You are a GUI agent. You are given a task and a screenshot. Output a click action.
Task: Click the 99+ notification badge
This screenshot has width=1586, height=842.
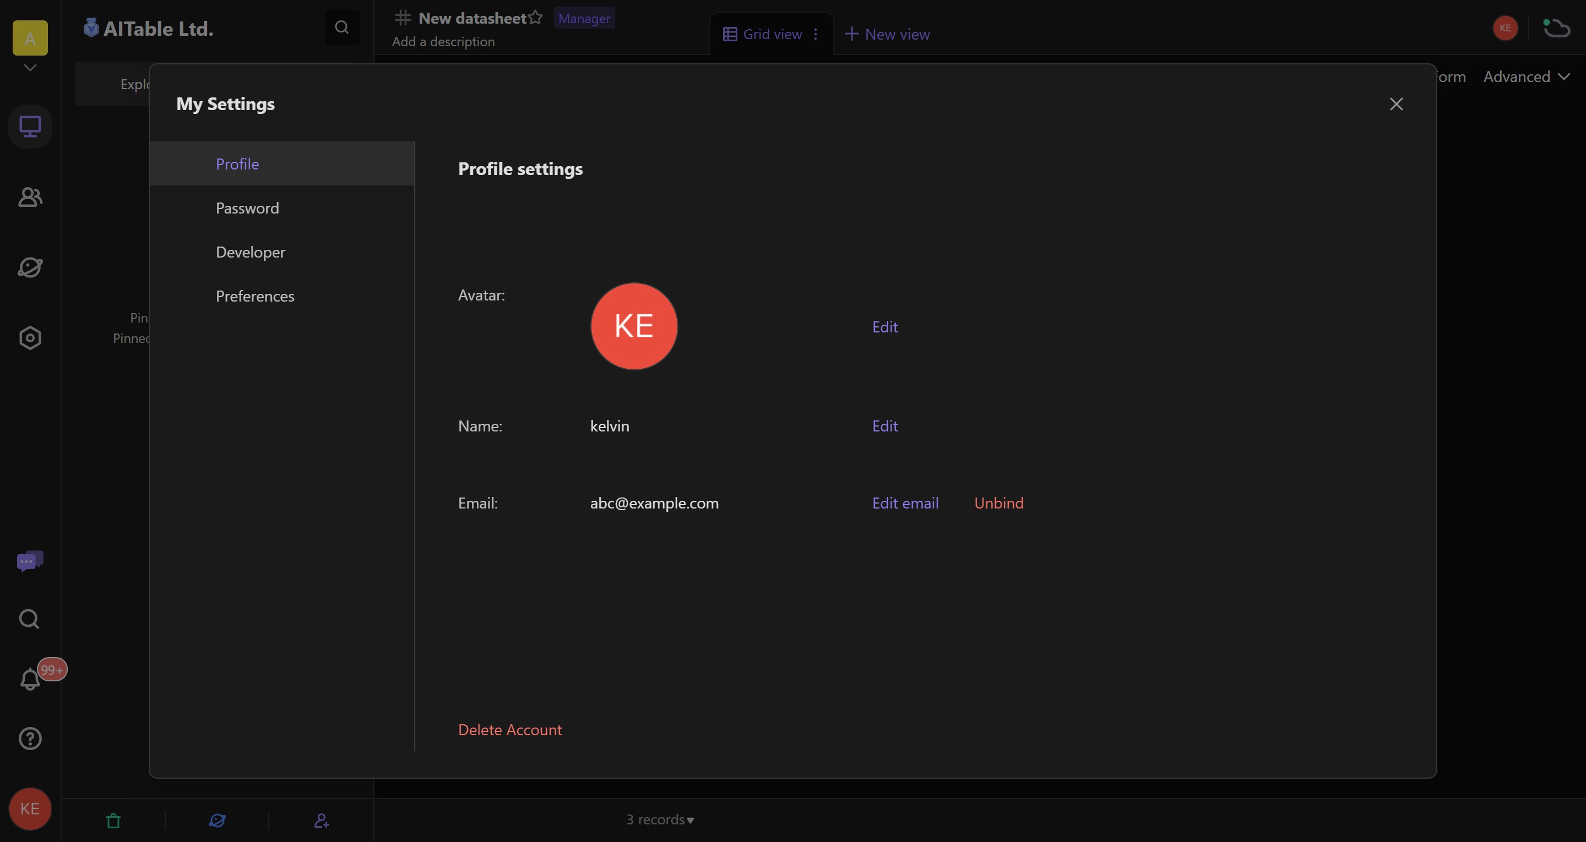click(52, 670)
